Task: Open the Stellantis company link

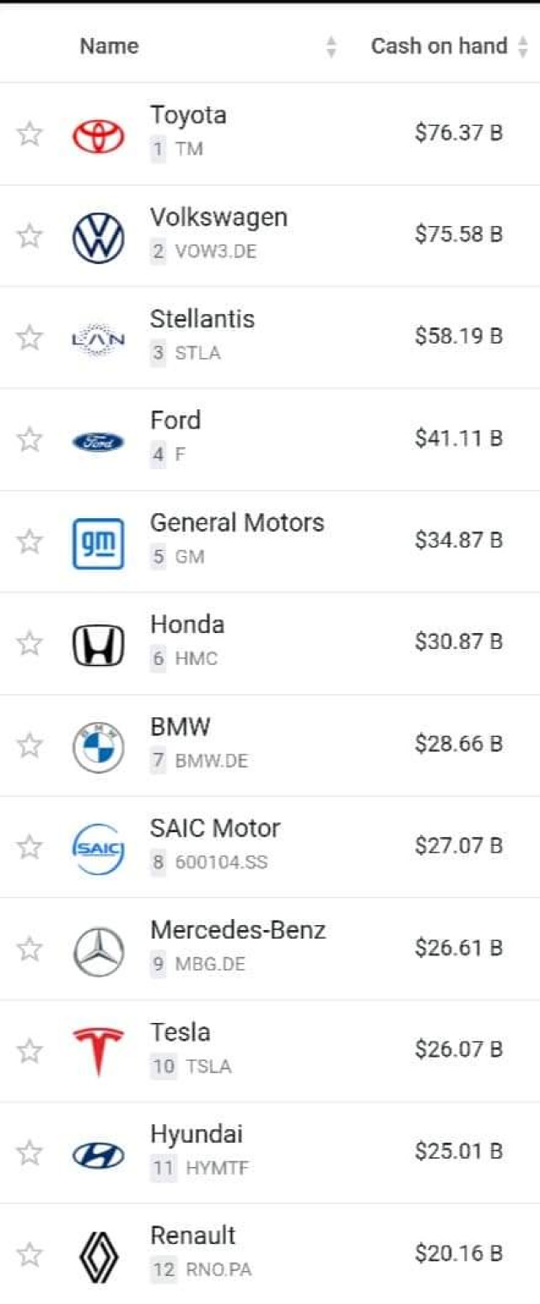Action: click(x=202, y=319)
